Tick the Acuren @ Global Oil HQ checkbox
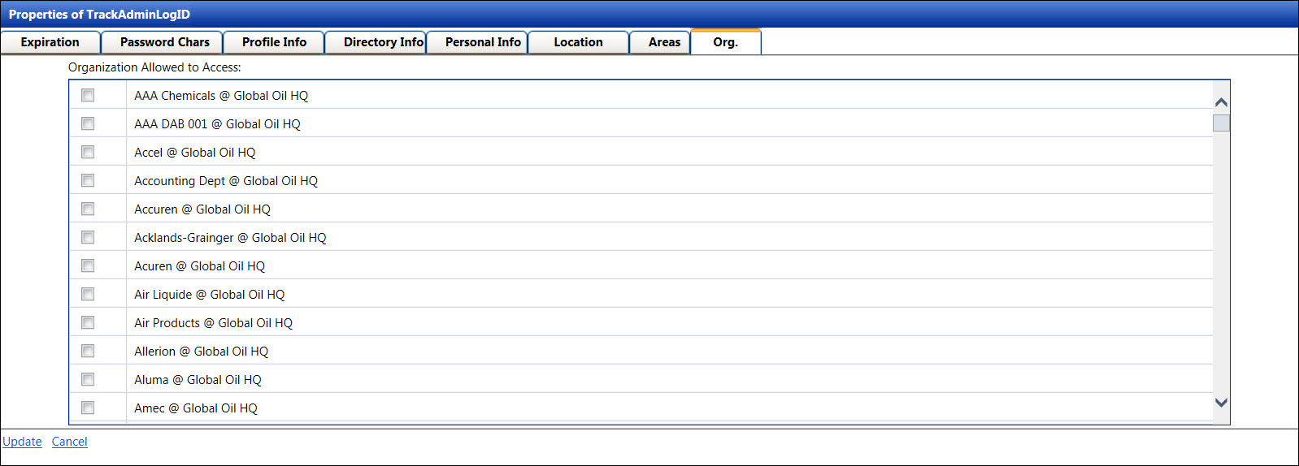Viewport: 1299px width, 466px height. tap(88, 265)
